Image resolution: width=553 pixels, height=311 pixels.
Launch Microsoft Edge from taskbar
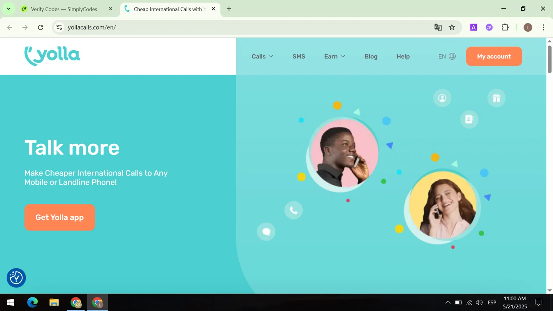click(x=32, y=303)
